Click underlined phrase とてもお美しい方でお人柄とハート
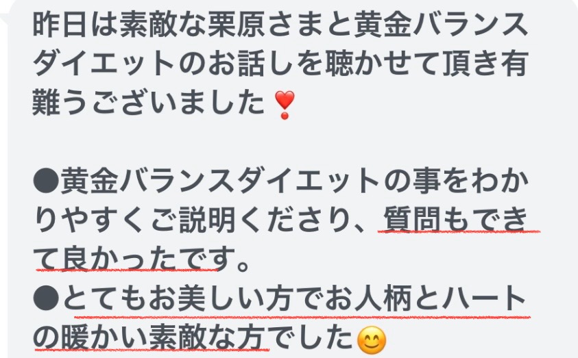 pos(295,298)
